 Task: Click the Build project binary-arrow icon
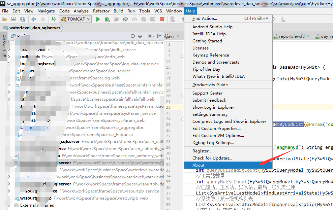(54, 19)
